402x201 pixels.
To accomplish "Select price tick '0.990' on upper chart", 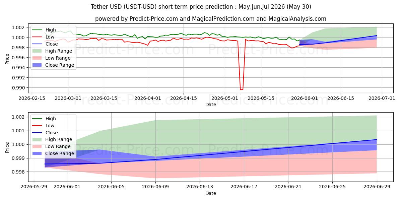I will [19, 88].
